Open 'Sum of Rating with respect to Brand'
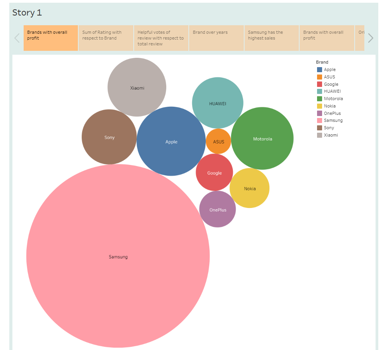 click(105, 38)
